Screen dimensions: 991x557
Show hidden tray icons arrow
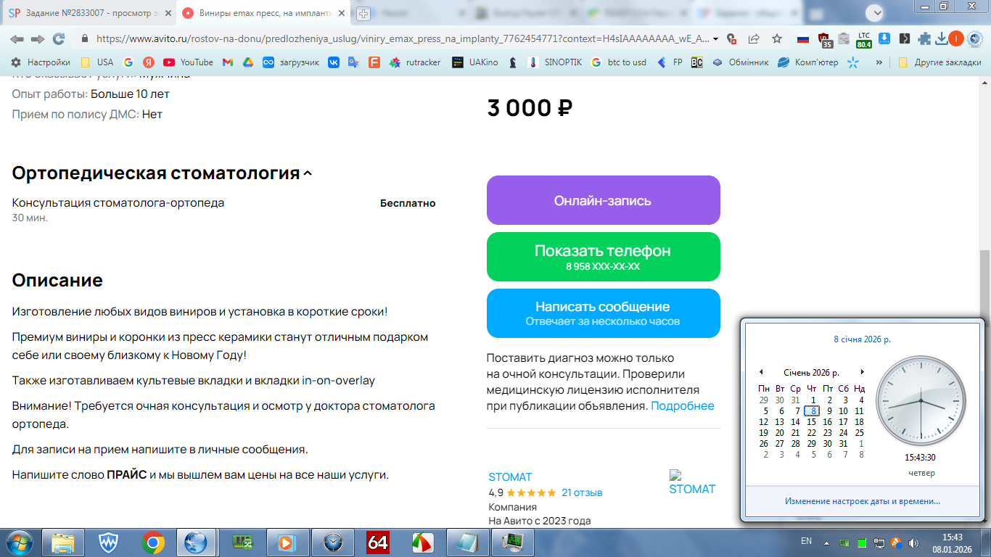pyautogui.click(x=826, y=542)
